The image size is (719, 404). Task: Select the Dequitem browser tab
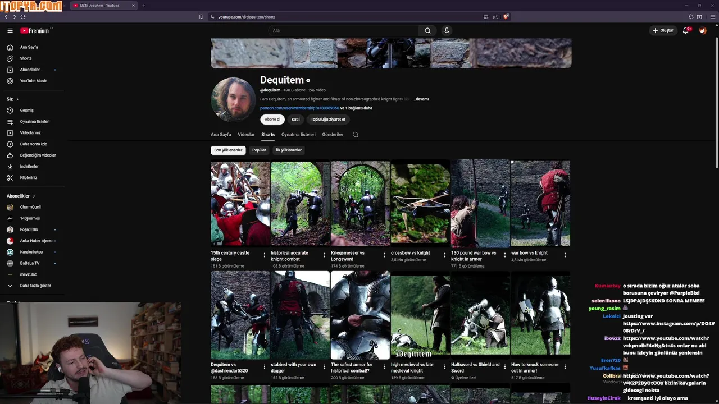104,6
